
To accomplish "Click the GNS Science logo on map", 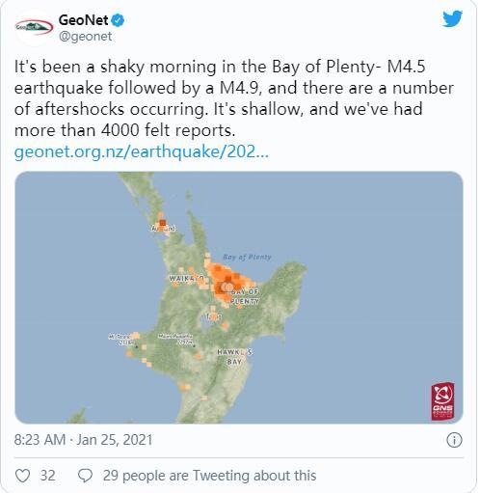I will coord(442,401).
